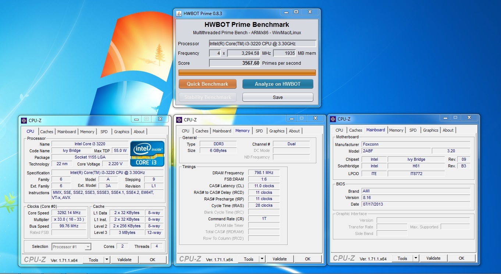
Task: Click the Cycle Time 28 clocks value
Action: tap(264, 206)
